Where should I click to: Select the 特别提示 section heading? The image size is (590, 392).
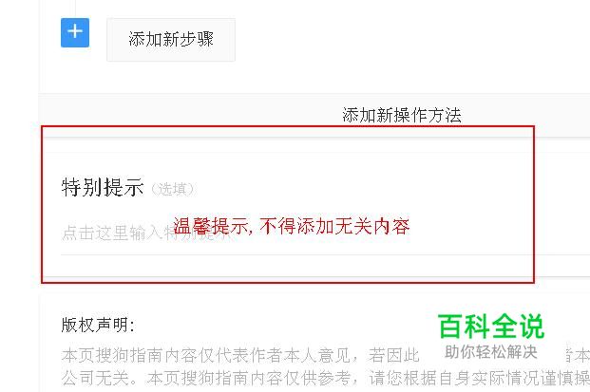(x=103, y=187)
